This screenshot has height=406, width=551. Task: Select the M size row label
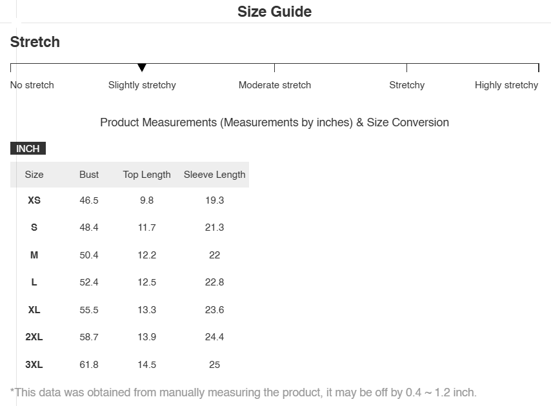(x=34, y=255)
